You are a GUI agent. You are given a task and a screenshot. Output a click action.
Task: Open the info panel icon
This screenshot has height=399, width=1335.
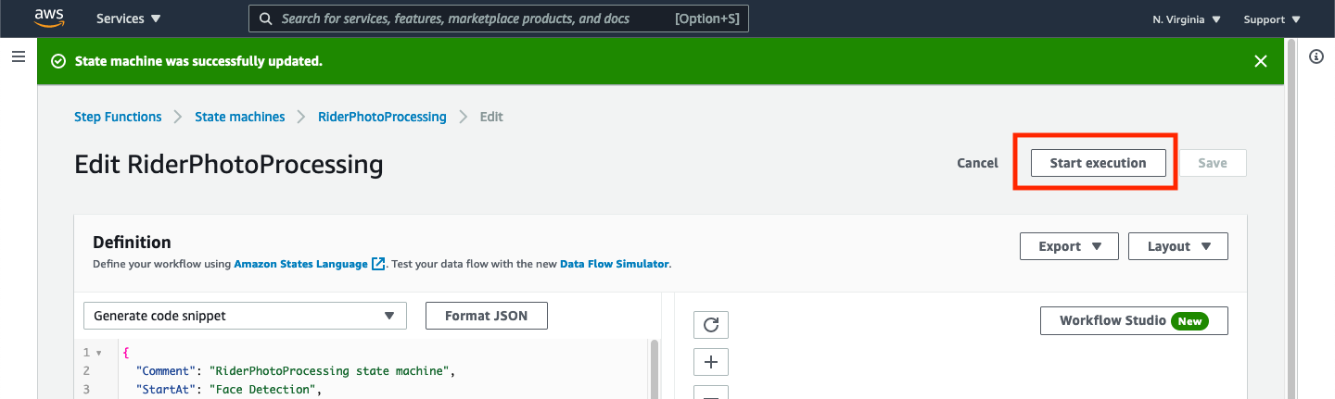[x=1316, y=56]
